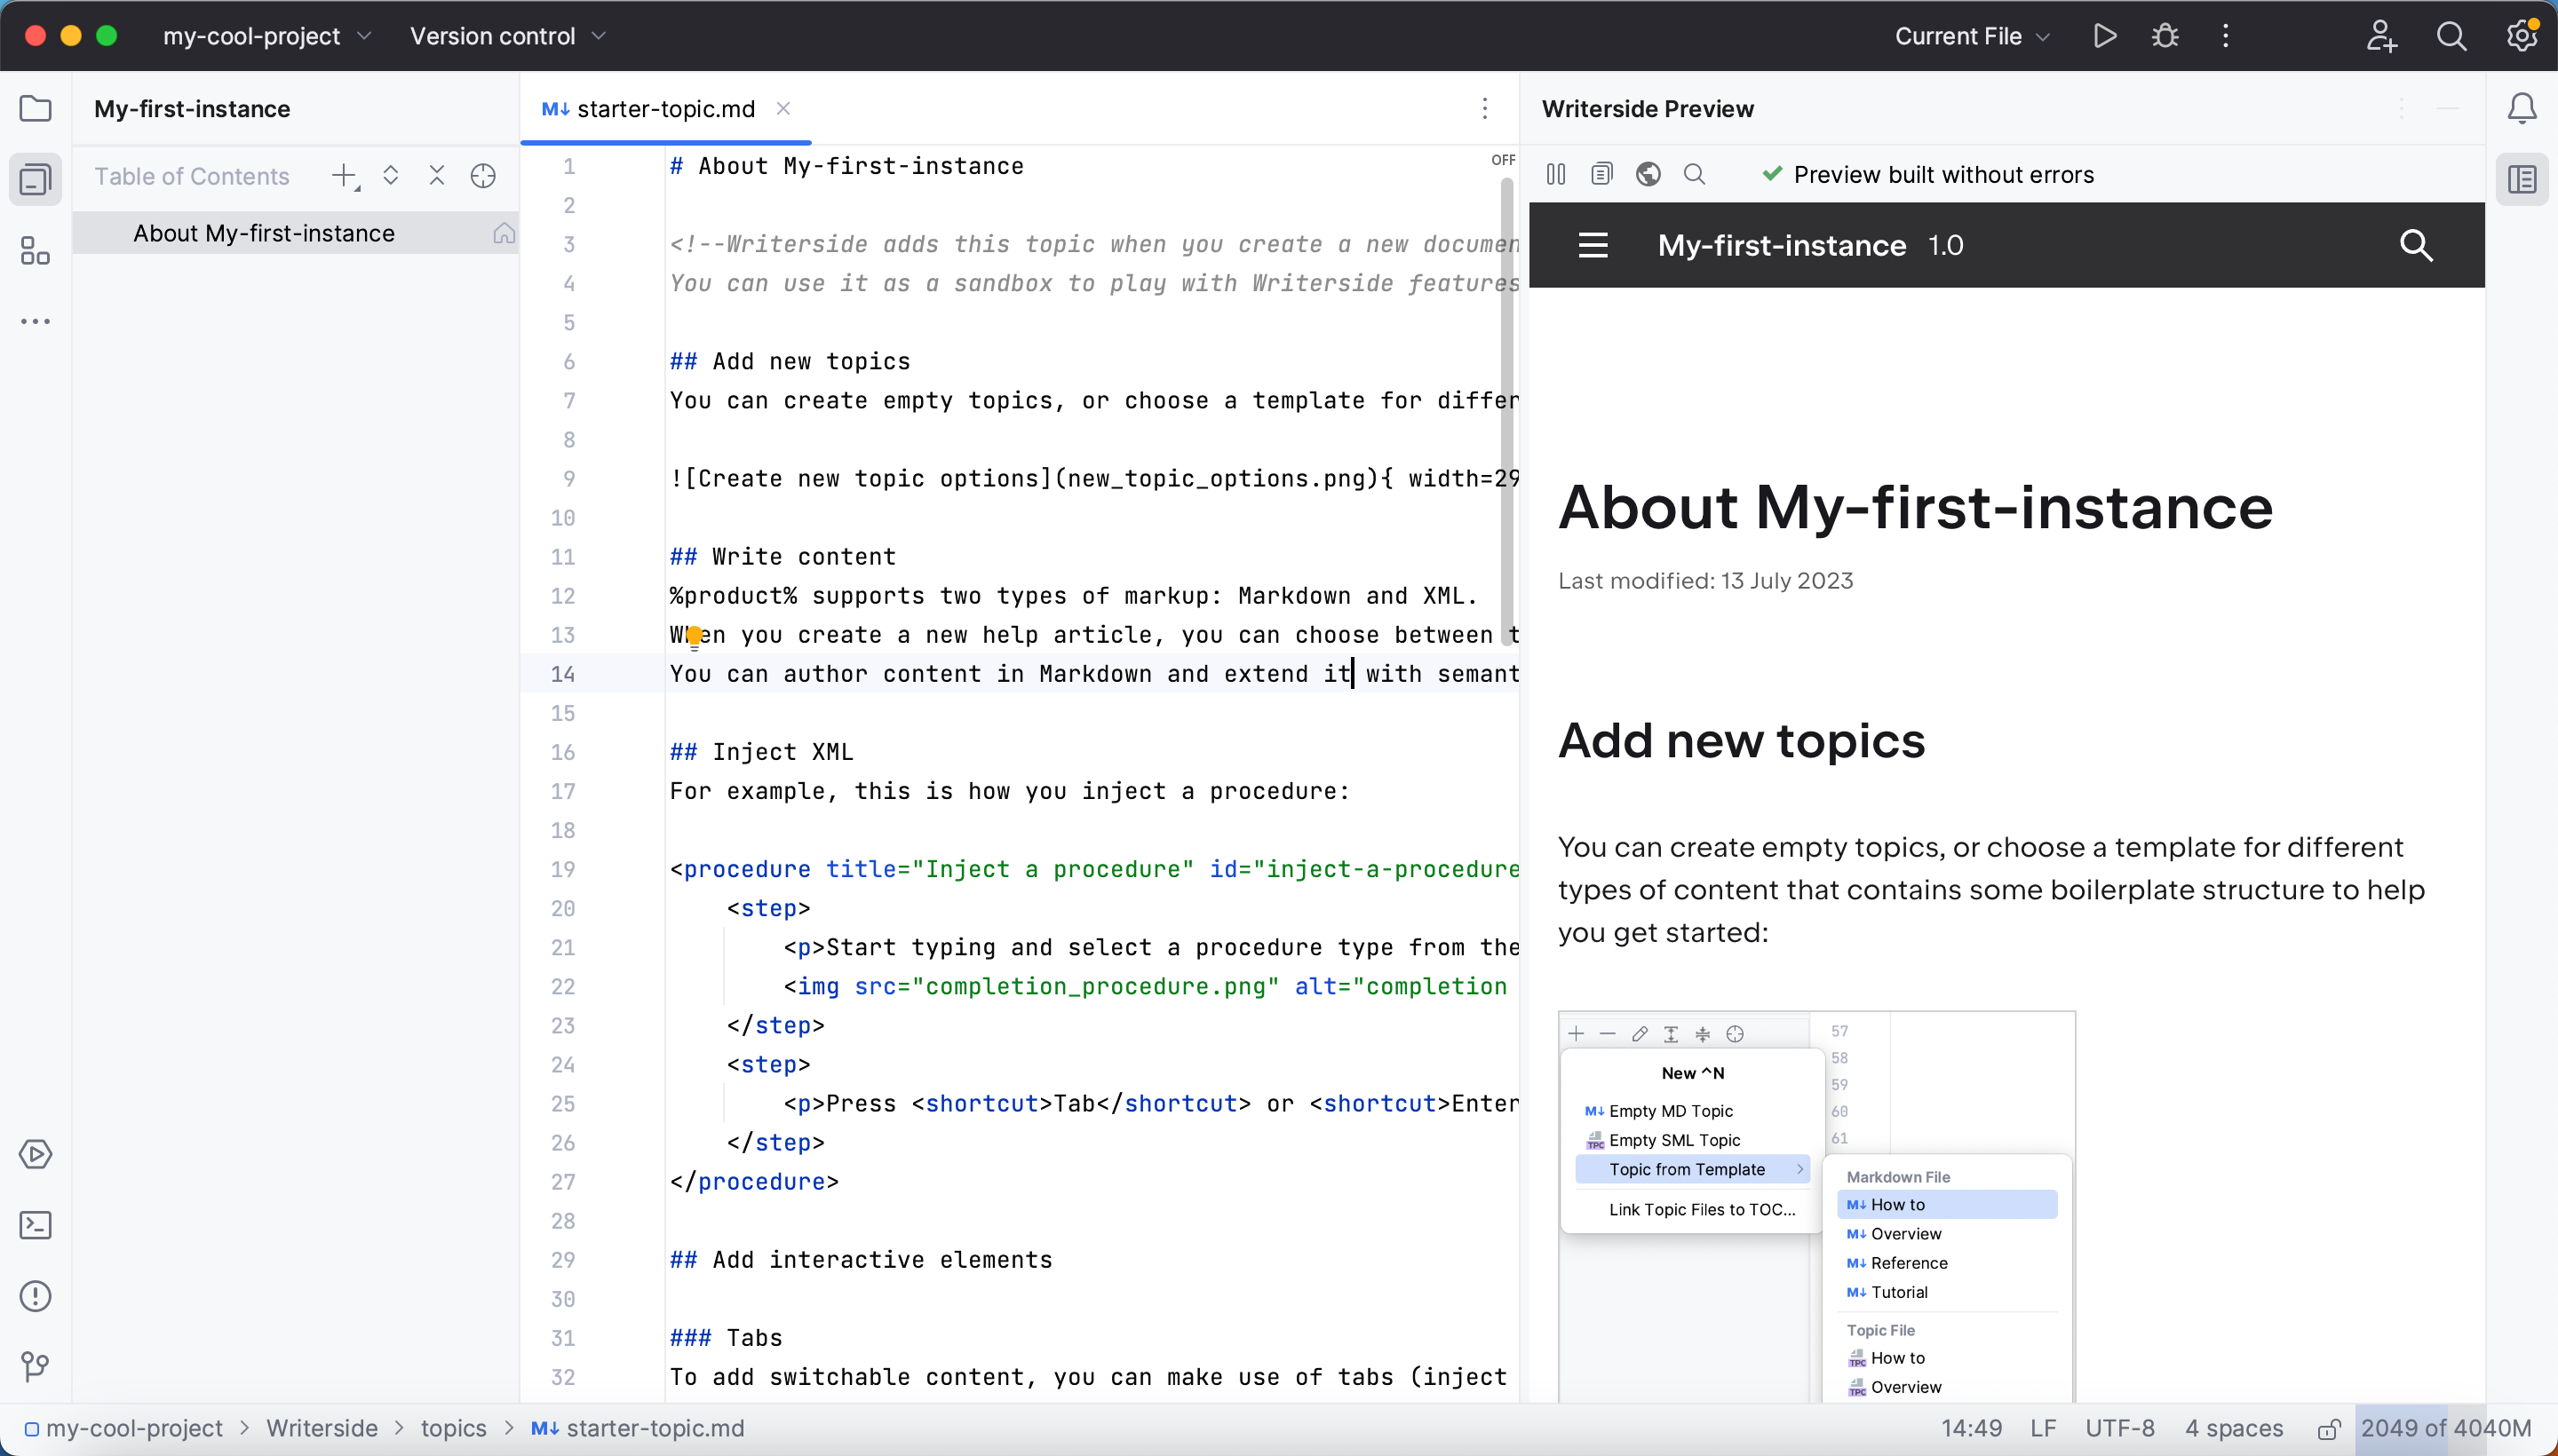Open the preview hamburger menu
The image size is (2558, 1456).
pos(1593,245)
